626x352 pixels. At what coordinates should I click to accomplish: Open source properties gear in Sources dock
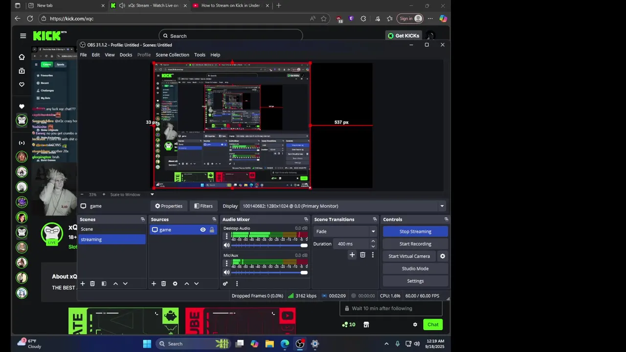click(175, 284)
